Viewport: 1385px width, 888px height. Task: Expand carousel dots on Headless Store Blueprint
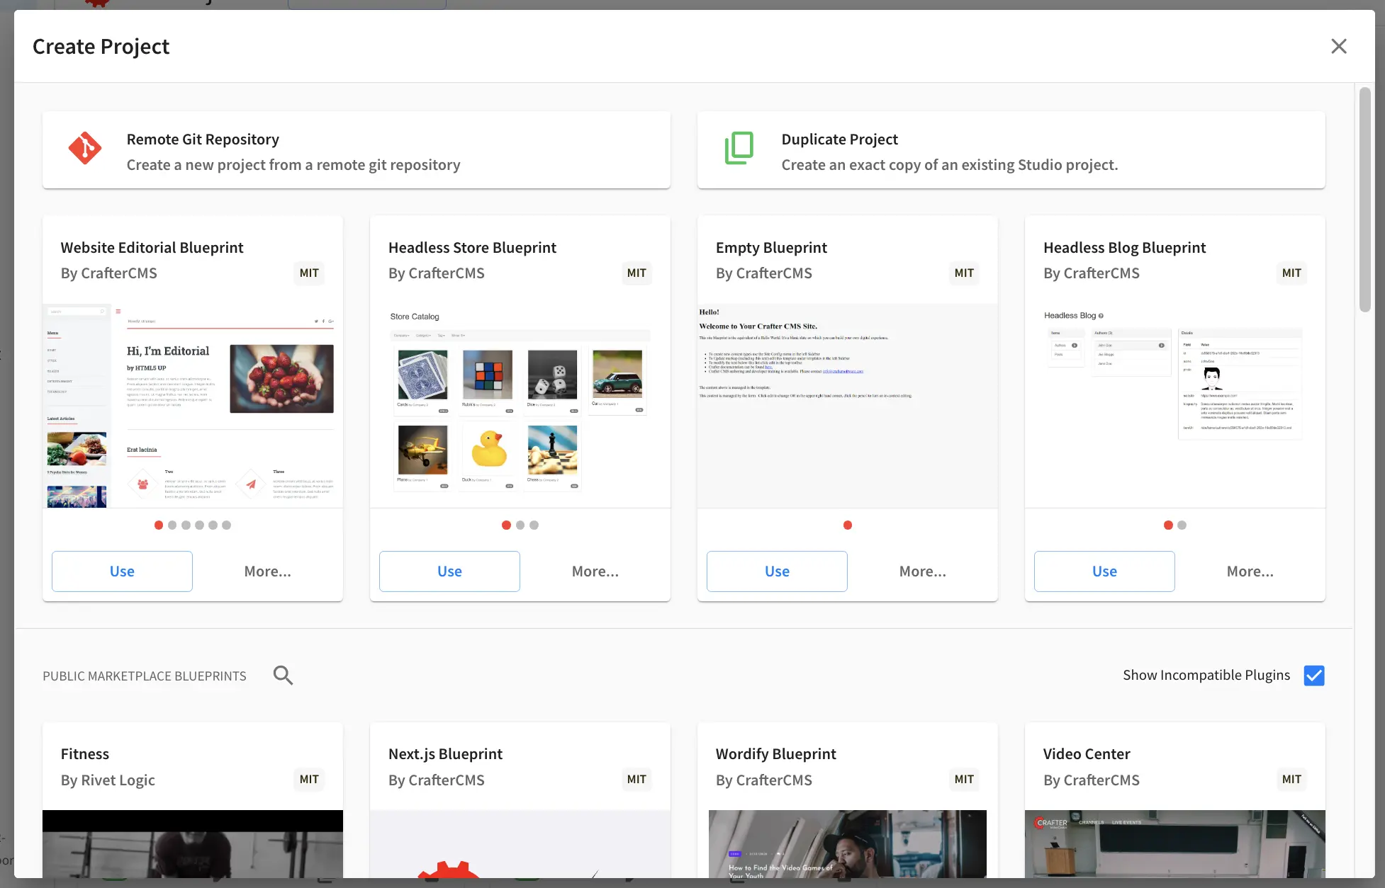point(520,525)
